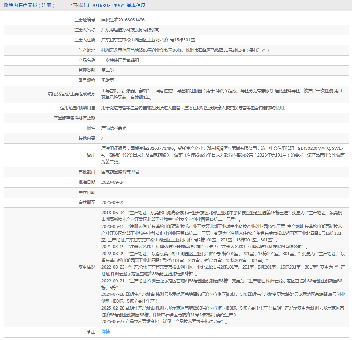352x340 pixels.
Task: Select the 批准日期 row label
Action: pos(87,182)
